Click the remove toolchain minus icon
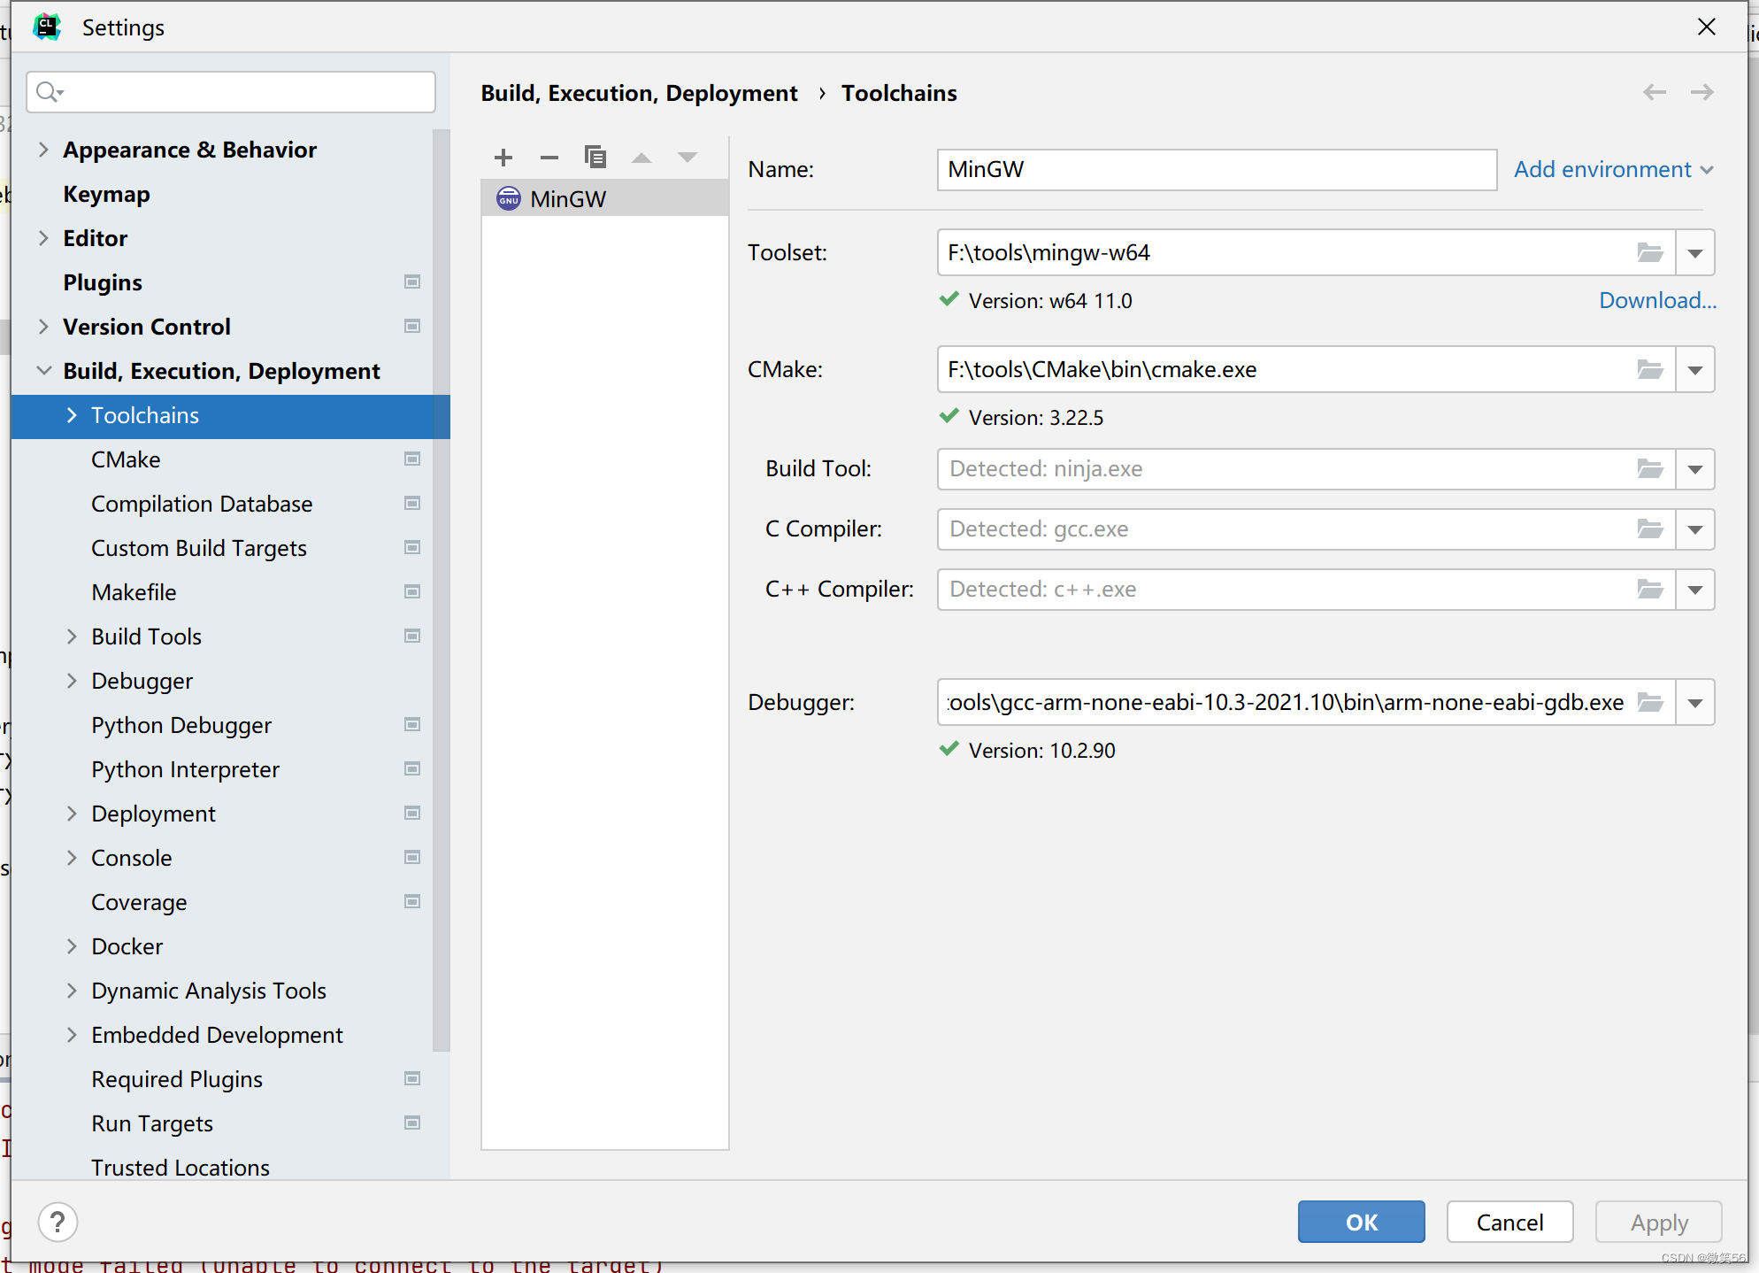The image size is (1759, 1273). (549, 158)
